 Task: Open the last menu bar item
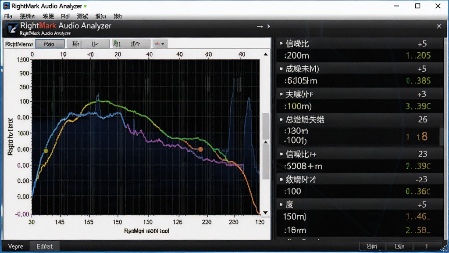(x=118, y=16)
